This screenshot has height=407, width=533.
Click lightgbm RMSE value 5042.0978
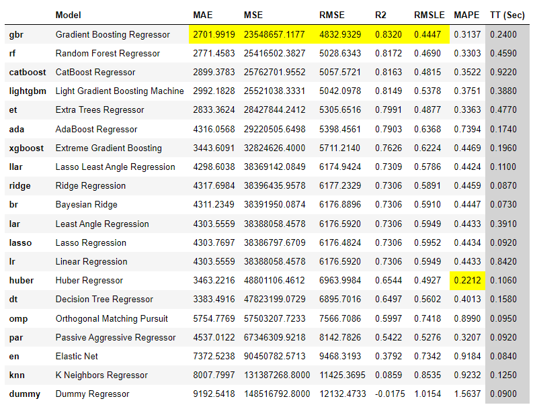point(340,91)
